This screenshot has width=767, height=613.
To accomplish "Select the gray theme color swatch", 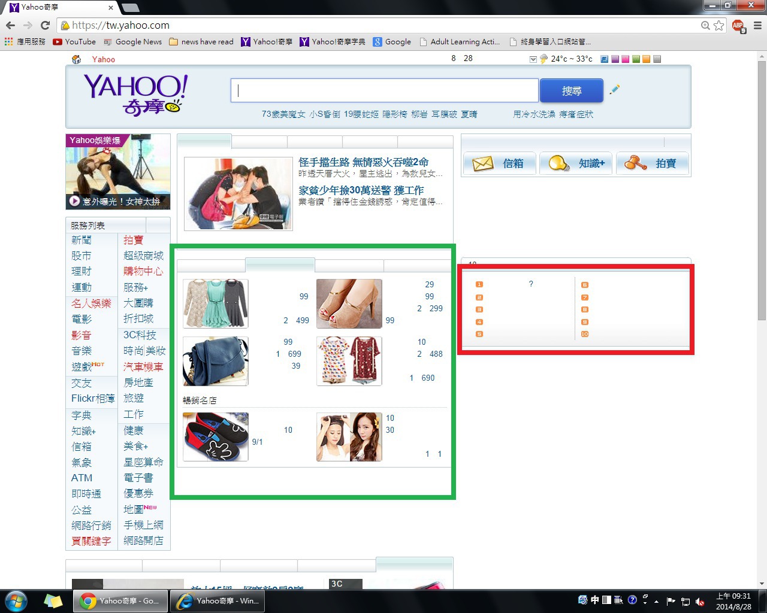I will 657,59.
